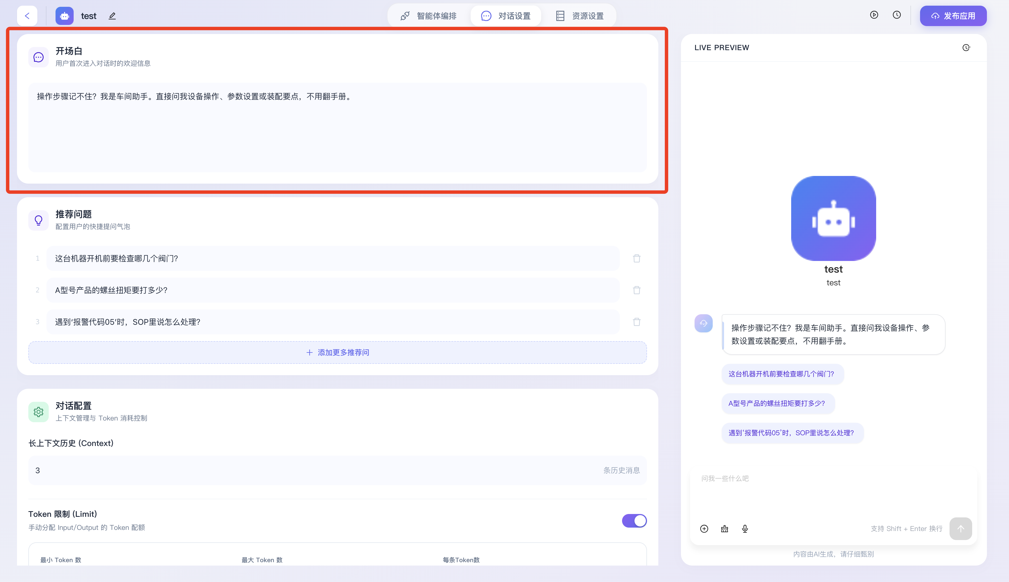Viewport: 1009px width, 582px height.
Task: Open the 资源设置 tab
Action: click(x=580, y=16)
